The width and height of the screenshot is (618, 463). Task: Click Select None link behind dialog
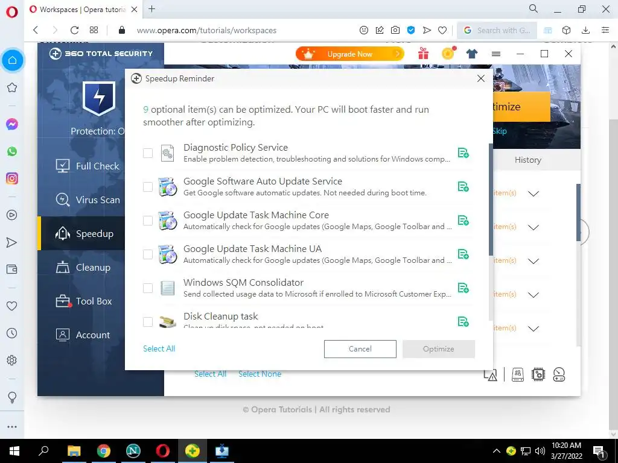(260, 374)
